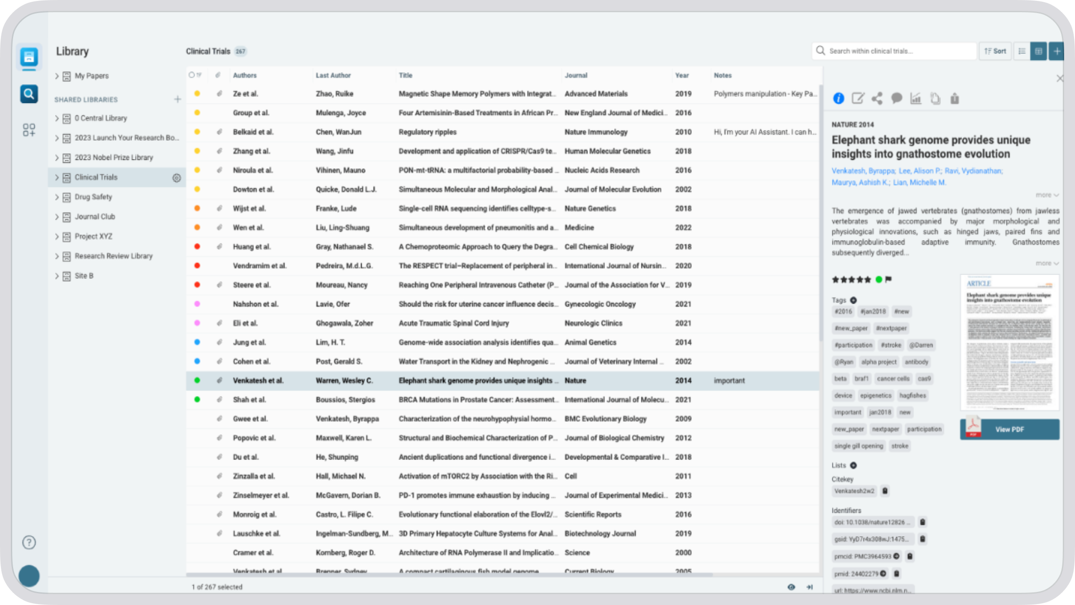Expand the Drug Safety library node

coord(57,197)
